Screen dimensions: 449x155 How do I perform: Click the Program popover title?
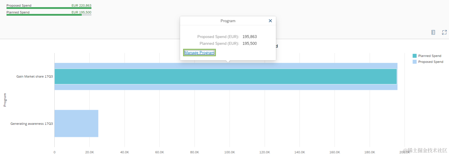(x=228, y=21)
